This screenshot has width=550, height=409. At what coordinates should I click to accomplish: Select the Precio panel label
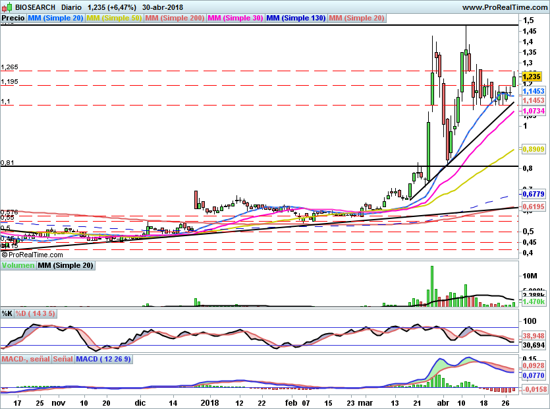coord(13,18)
